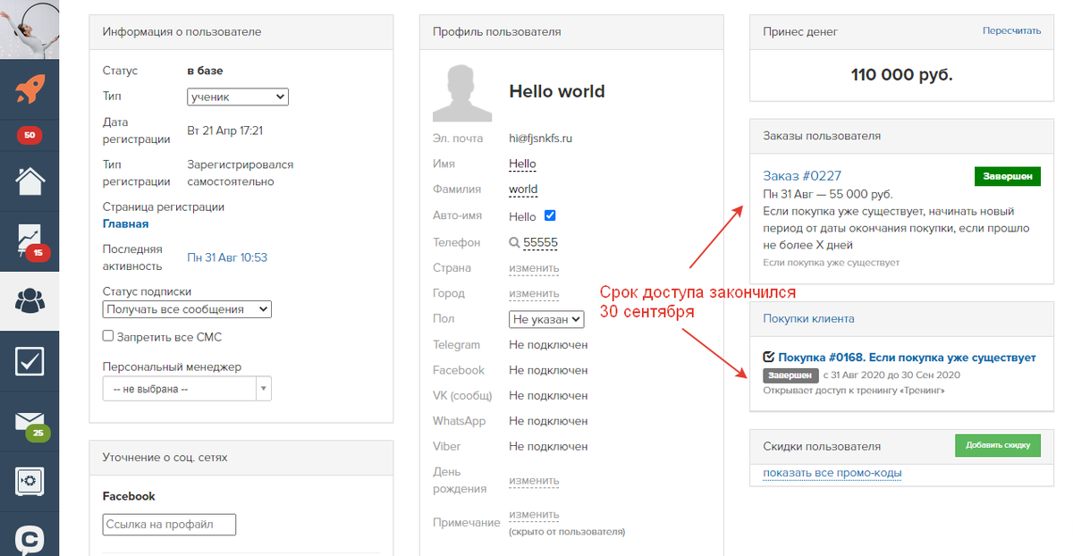Click the WhatsApp Не подключен status
Viewport: 1073px width, 556px height.
(x=548, y=421)
